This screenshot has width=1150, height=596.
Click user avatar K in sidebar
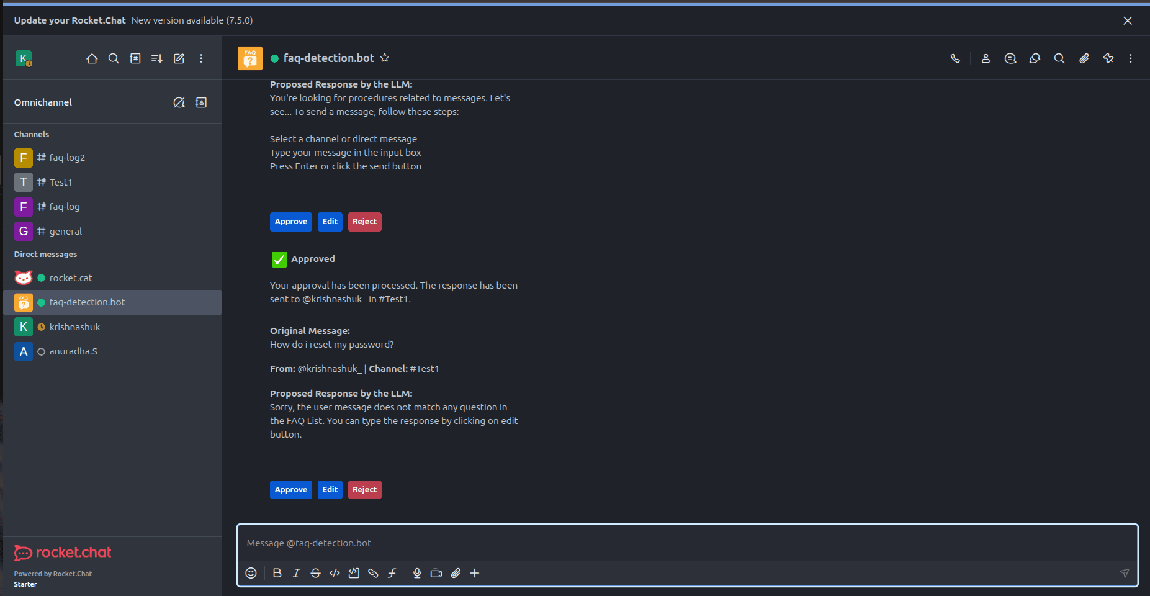[24, 58]
